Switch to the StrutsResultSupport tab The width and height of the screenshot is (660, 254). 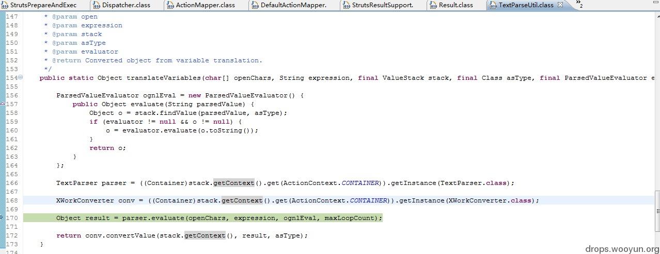tap(382, 5)
